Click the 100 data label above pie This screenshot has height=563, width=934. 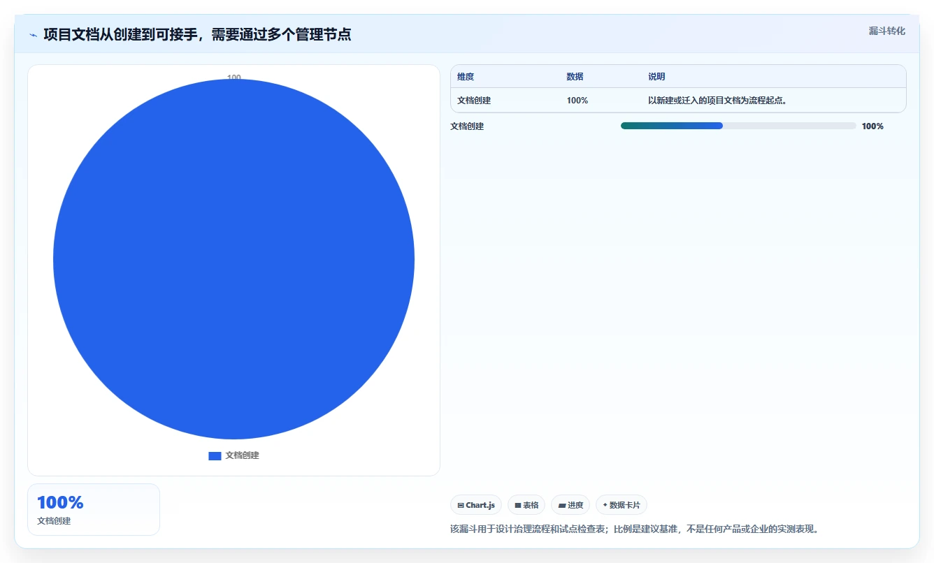click(x=234, y=78)
